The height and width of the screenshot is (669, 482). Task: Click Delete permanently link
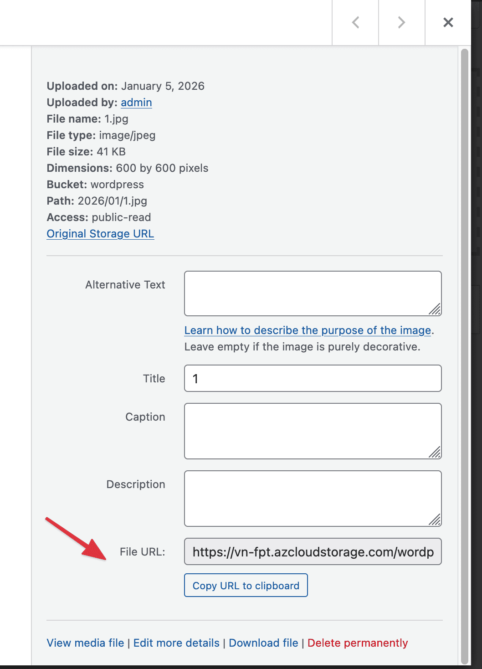[x=358, y=643]
